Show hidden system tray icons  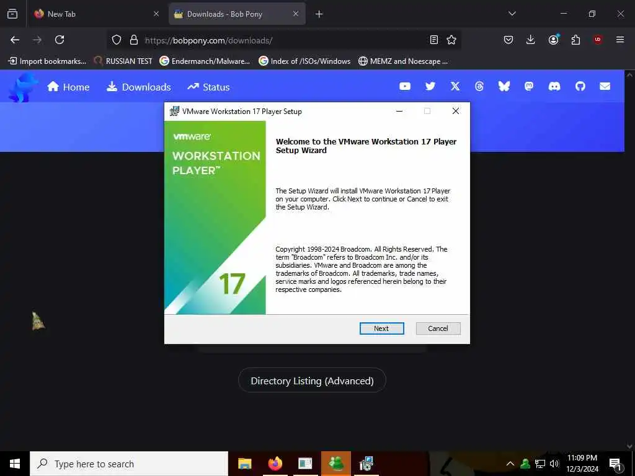pos(510,464)
